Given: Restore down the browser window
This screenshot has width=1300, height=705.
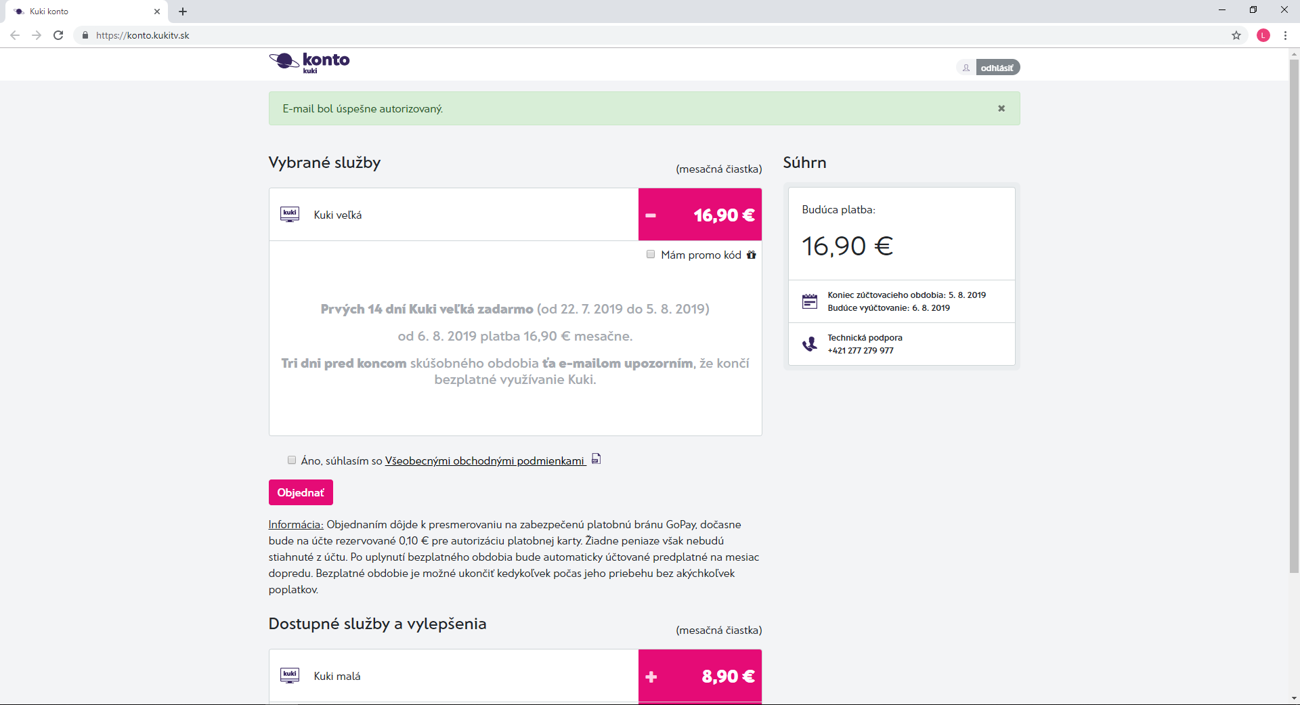Looking at the screenshot, I should pos(1253,10).
